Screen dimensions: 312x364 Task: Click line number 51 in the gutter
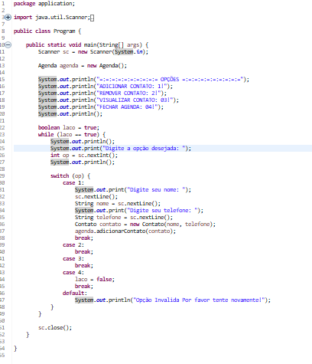click(x=2, y=328)
